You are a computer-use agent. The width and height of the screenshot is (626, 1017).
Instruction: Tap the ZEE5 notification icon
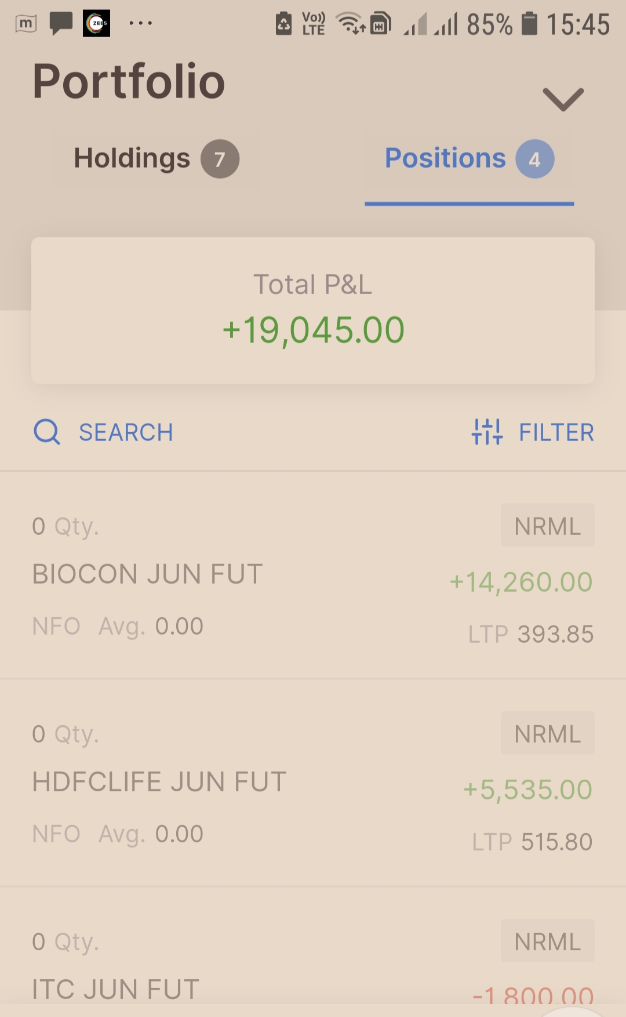[96, 24]
